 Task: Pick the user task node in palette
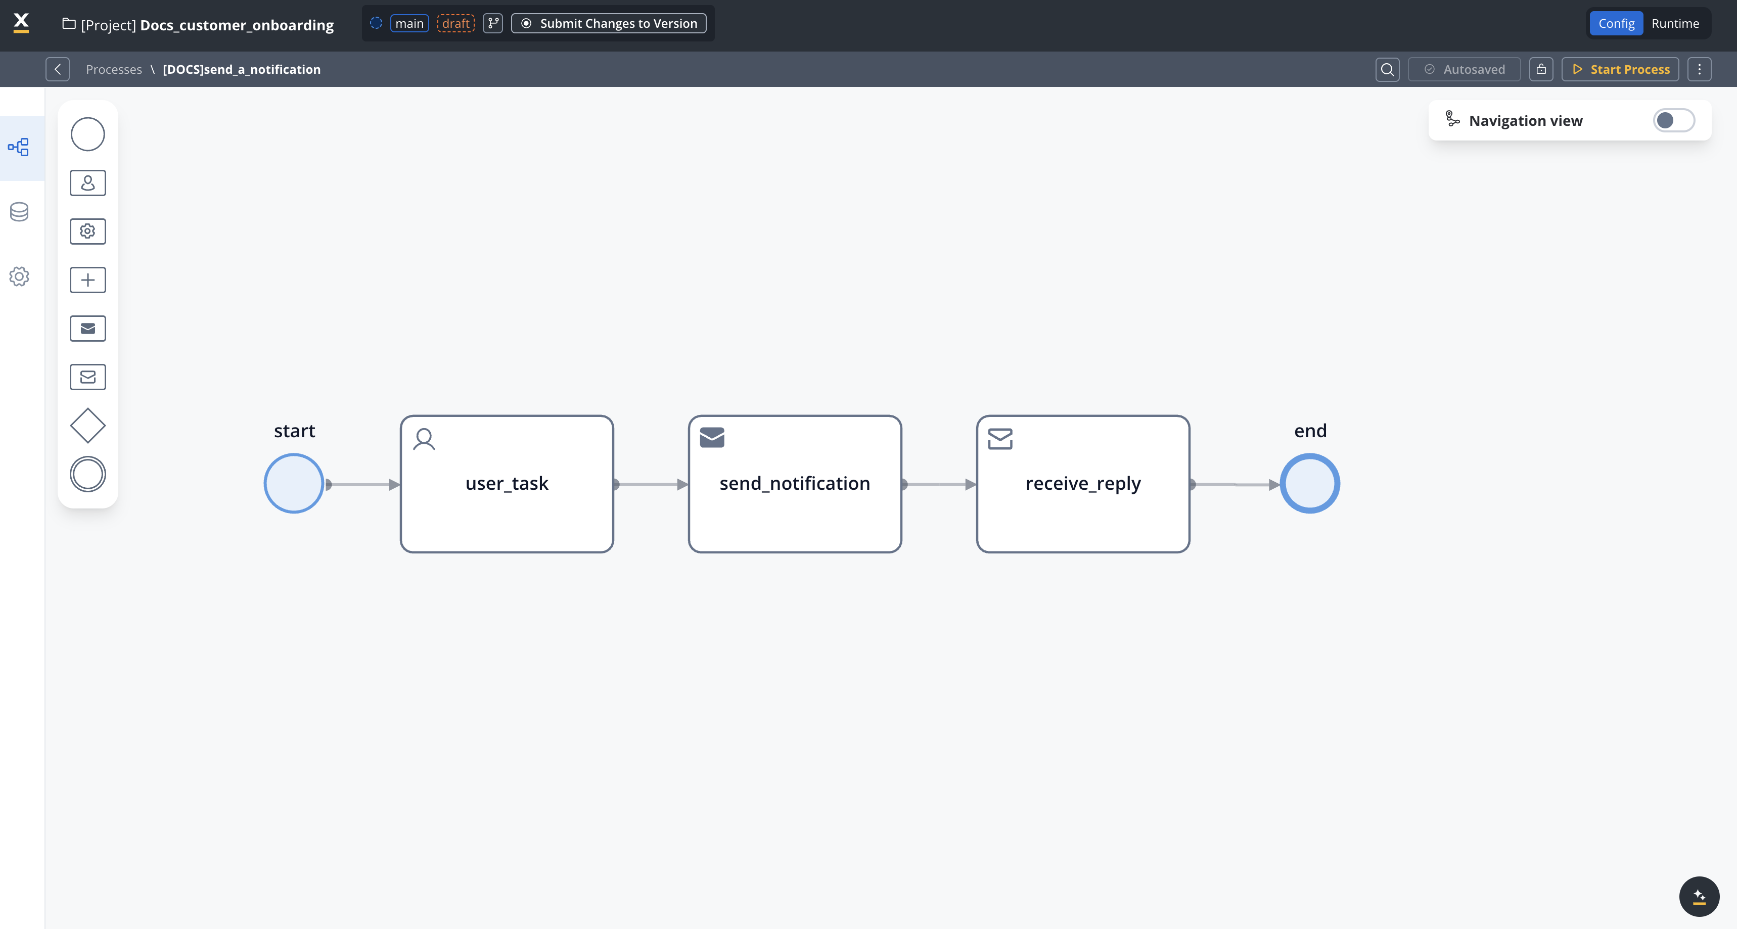pyautogui.click(x=87, y=182)
